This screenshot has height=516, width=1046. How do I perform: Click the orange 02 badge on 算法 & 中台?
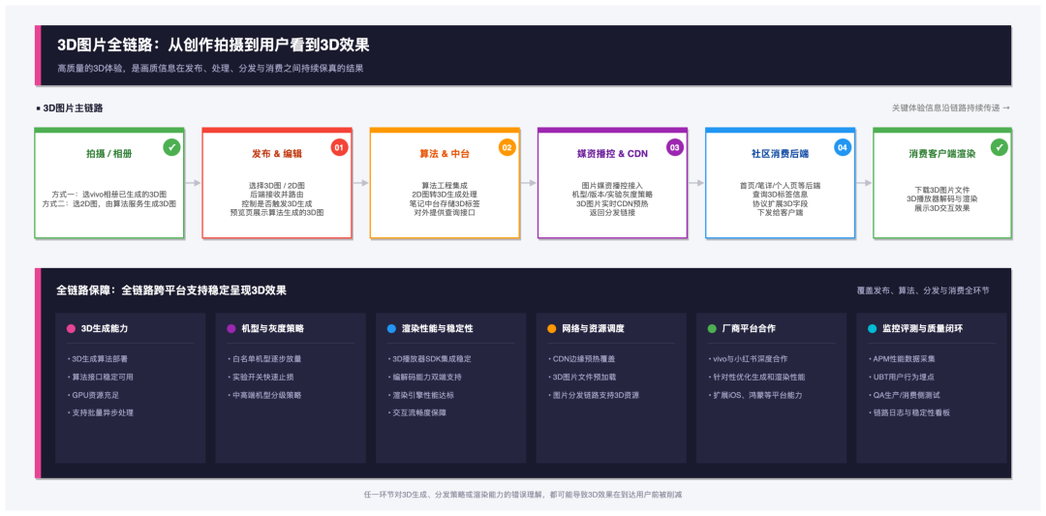pyautogui.click(x=507, y=146)
